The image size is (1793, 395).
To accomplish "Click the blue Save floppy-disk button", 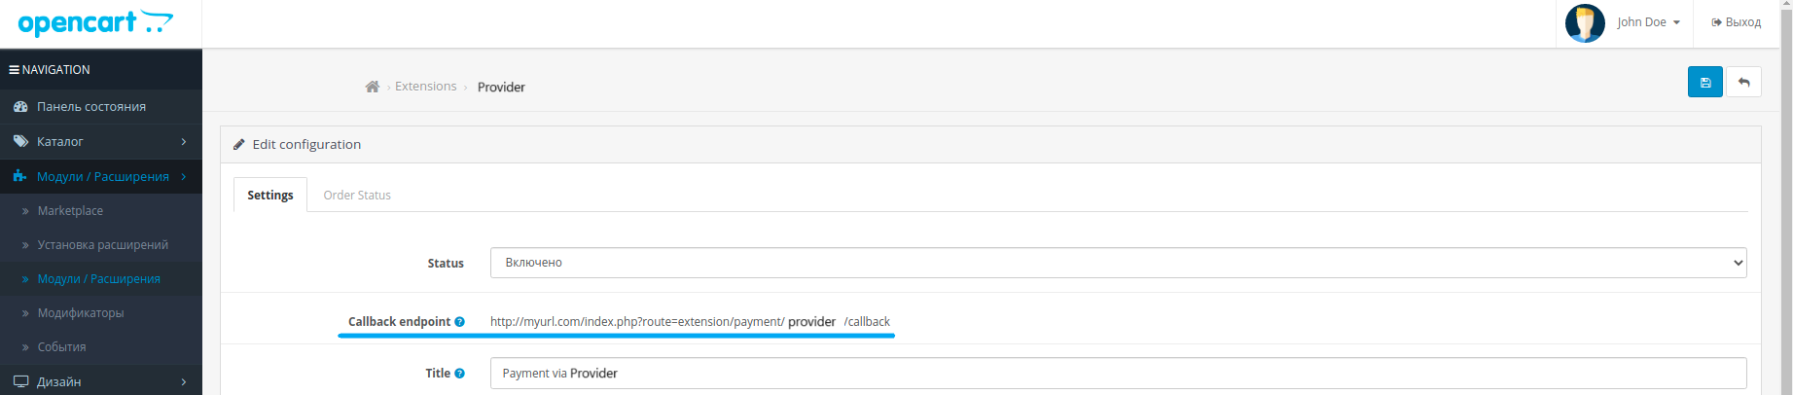I will click(1704, 83).
